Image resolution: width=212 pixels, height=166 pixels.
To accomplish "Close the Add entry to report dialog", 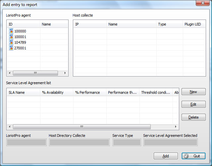I will pos(202,3).
